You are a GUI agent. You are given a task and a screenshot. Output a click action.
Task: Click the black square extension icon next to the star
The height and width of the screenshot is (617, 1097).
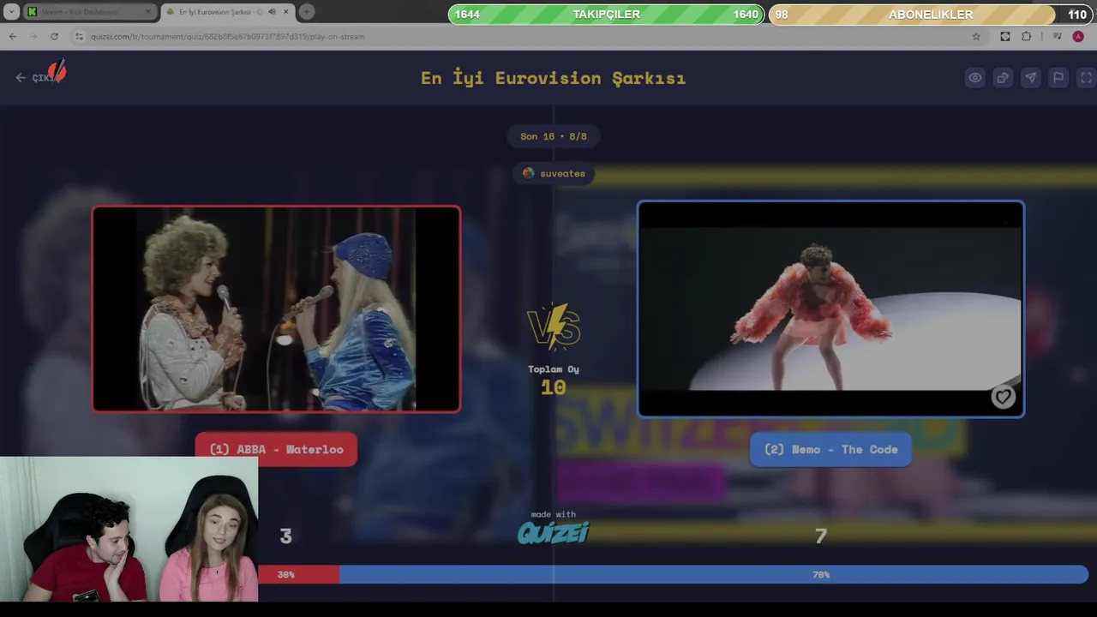point(1005,36)
